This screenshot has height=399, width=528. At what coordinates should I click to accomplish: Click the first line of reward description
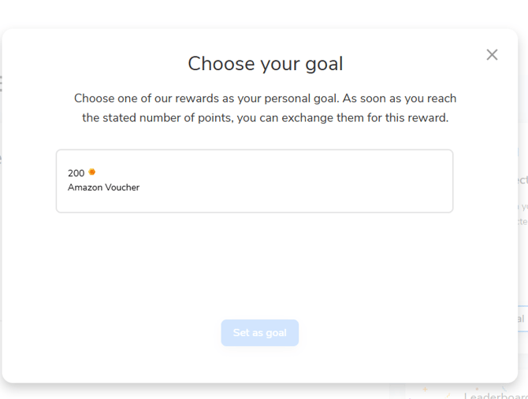[x=265, y=98]
